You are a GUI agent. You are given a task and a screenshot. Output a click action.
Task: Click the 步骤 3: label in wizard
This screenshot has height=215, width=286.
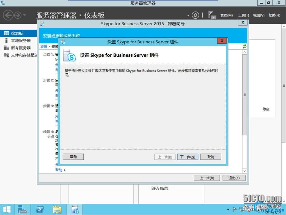click(x=49, y=106)
